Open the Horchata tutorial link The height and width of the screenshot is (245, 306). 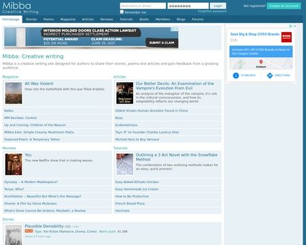point(122,210)
